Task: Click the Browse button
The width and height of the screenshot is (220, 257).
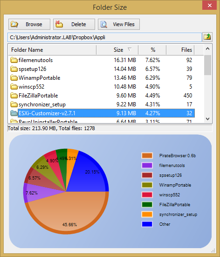Action: 29,24
